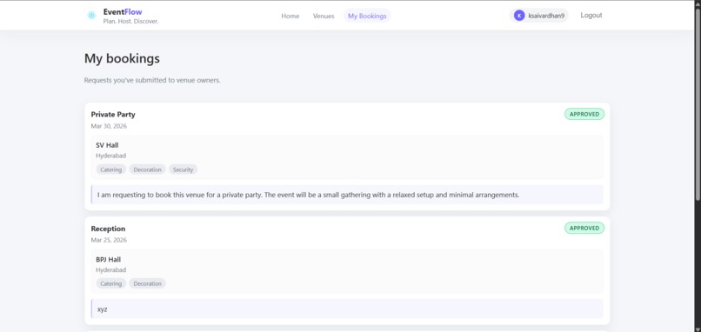The width and height of the screenshot is (701, 332).
Task: Click the date Mar 25, 2026
Action: (109, 240)
